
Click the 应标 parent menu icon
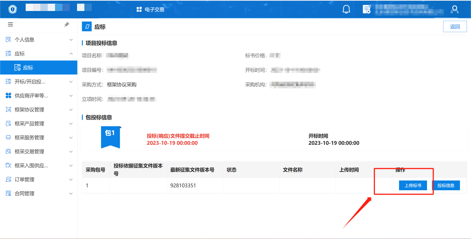tap(8, 54)
